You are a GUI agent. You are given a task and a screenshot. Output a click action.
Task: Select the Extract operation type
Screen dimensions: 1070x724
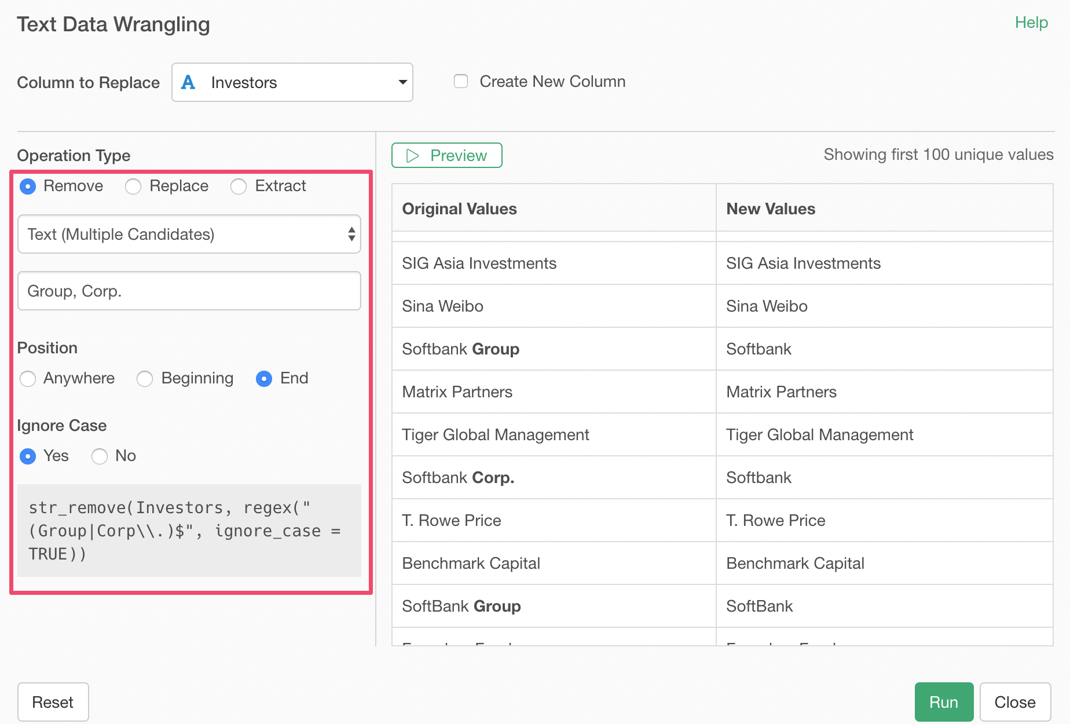tap(239, 186)
